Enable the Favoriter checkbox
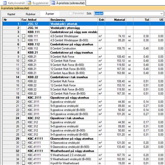The height and width of the screenshot is (165, 165). (x=70, y=13)
